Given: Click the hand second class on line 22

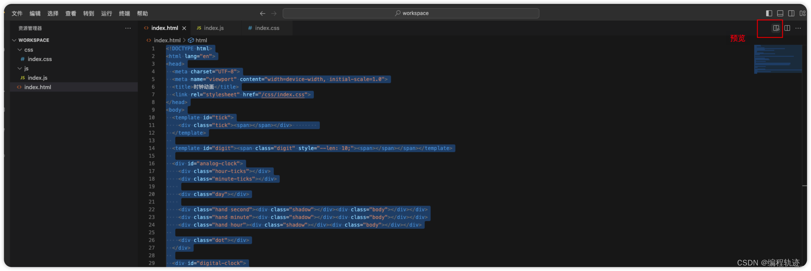Looking at the screenshot, I should (x=232, y=210).
